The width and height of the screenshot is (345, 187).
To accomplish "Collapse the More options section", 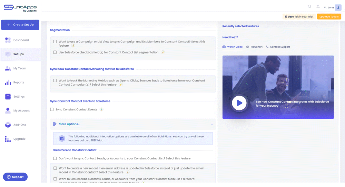I will click(212, 124).
